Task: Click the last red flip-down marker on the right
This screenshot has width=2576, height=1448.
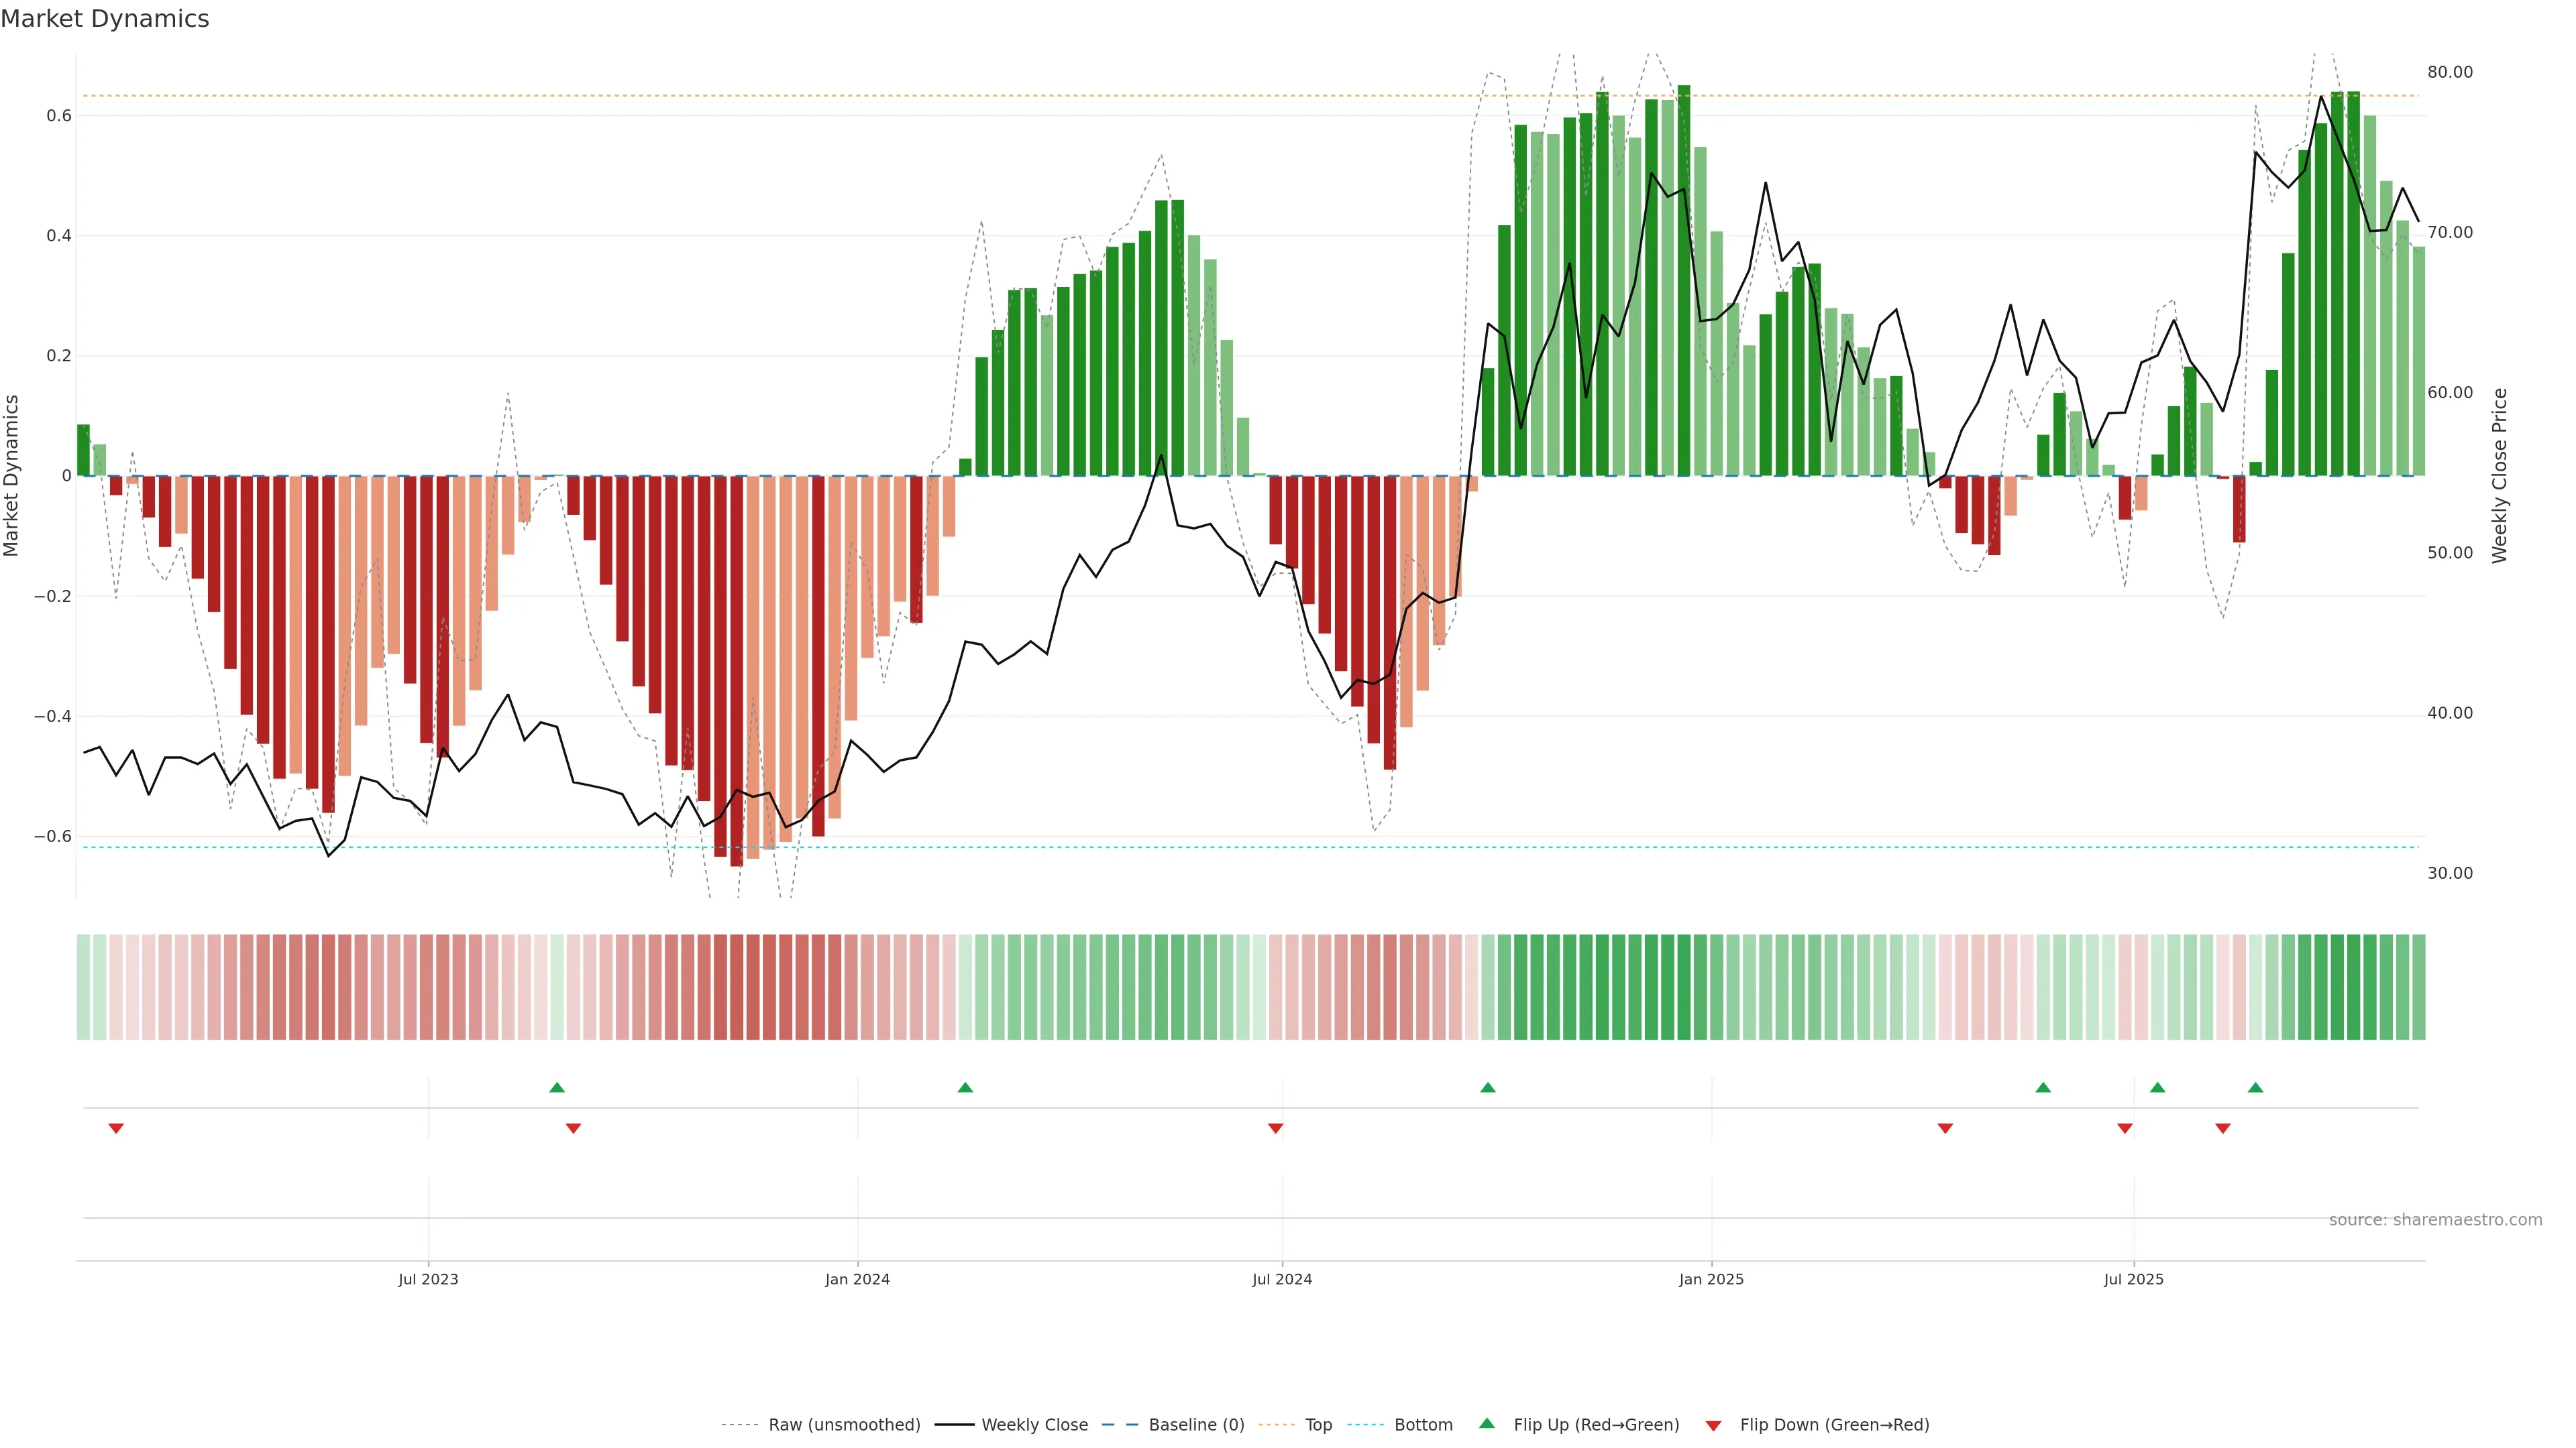Action: tap(2223, 1128)
